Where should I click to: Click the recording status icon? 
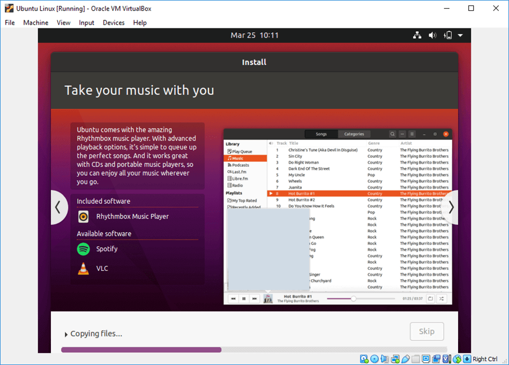(436, 359)
